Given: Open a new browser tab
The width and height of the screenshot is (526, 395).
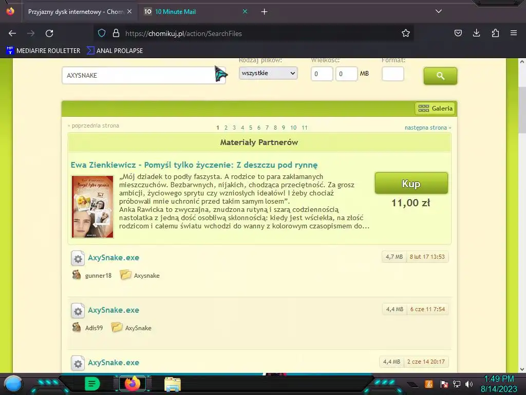Looking at the screenshot, I should pos(265,12).
